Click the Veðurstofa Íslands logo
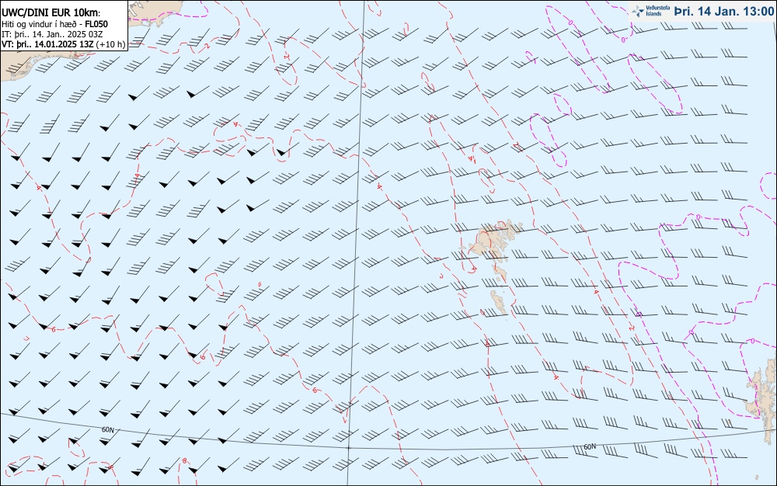This screenshot has height=486, width=777. pos(650,11)
